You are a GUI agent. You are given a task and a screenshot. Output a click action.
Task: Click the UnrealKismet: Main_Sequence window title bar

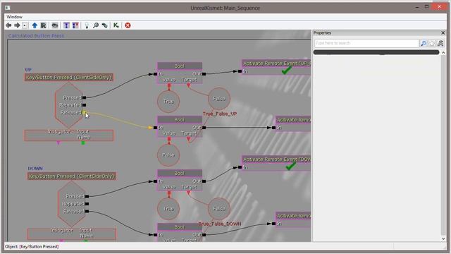click(225, 8)
